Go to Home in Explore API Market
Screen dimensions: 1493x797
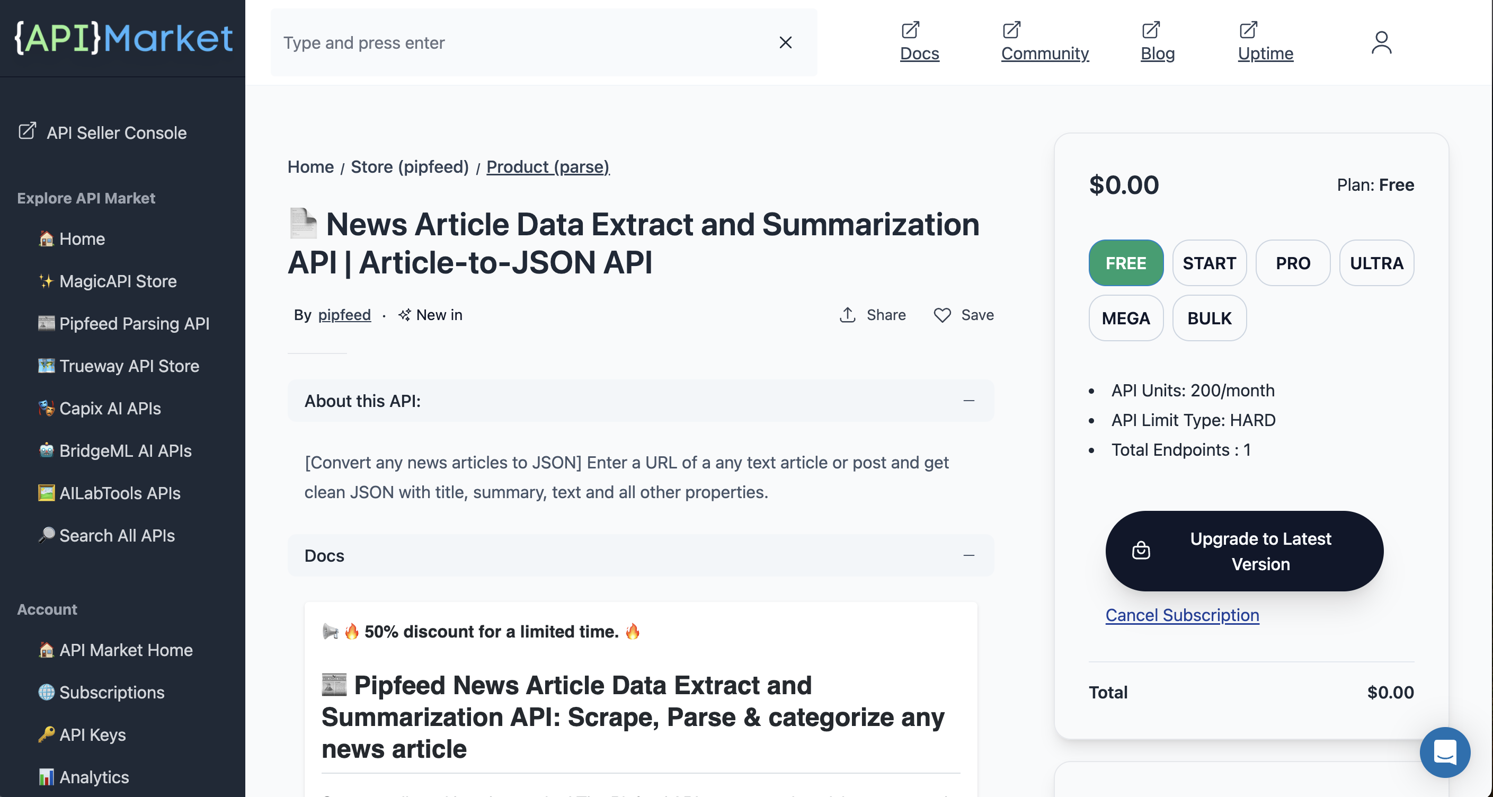[72, 239]
